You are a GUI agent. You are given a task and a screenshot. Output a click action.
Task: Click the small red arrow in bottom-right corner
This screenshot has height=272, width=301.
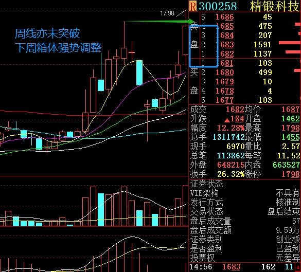click(x=298, y=267)
